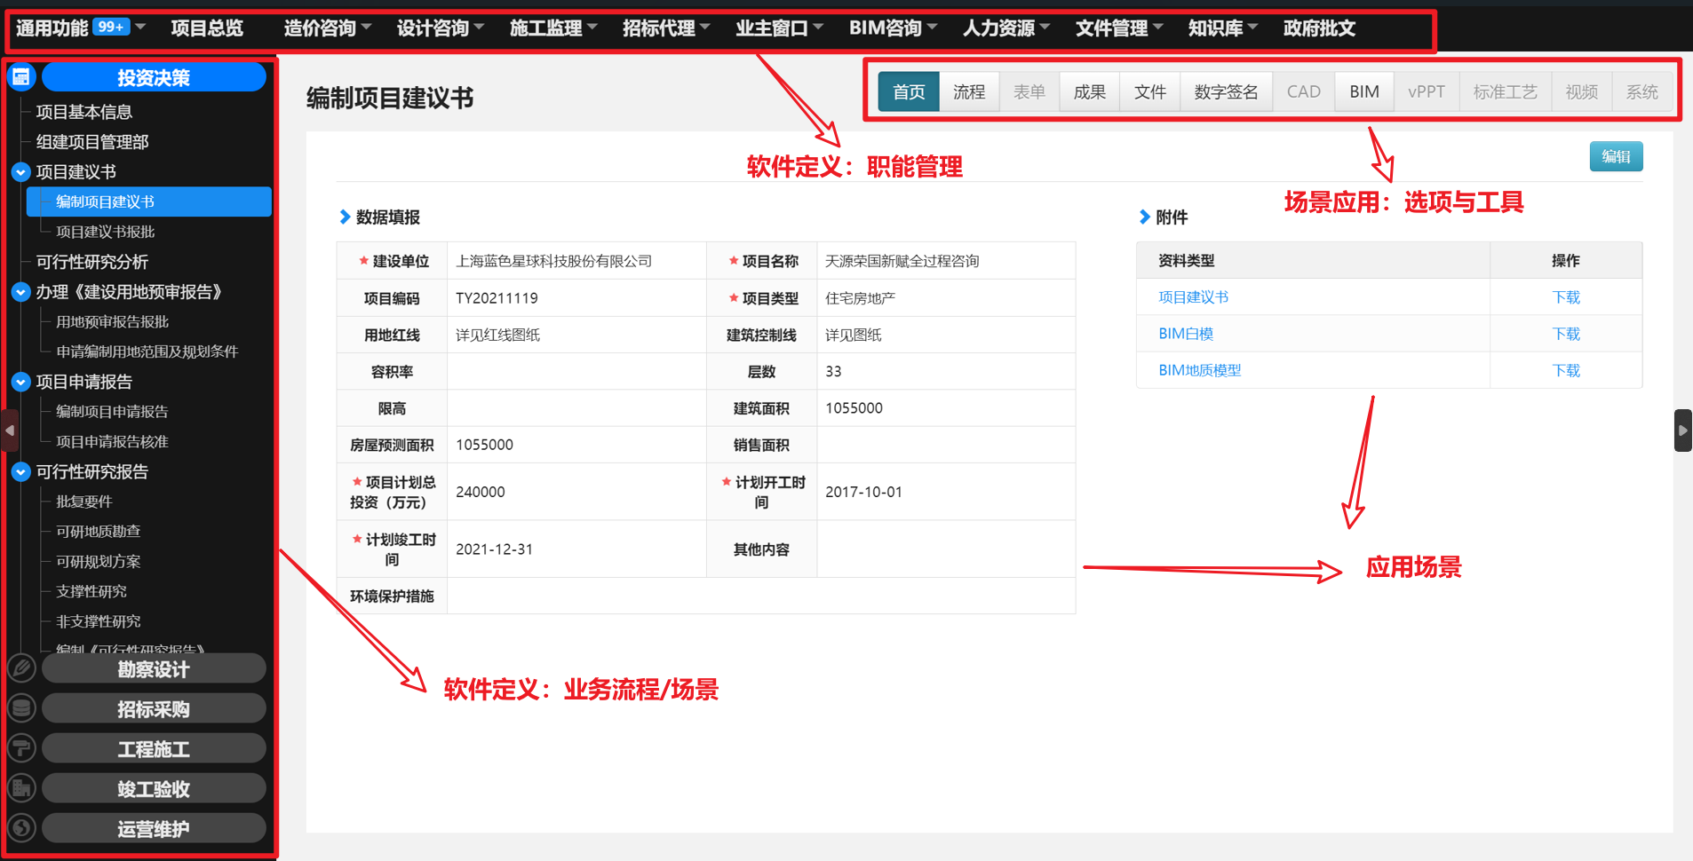Click the 竣工验收 building icon
The width and height of the screenshot is (1693, 861).
pos(21,788)
